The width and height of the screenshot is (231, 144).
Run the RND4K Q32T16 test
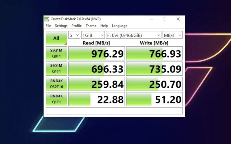pyautogui.click(x=56, y=84)
